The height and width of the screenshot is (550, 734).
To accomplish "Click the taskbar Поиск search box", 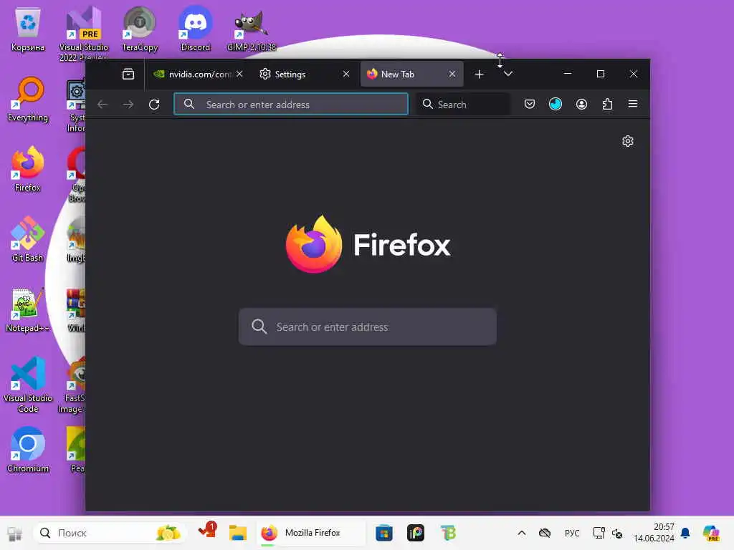I will tap(110, 533).
